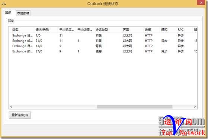The width and height of the screenshot is (208, 139).
Task: Click the 异步 notification cell in the 71/0 row
Action: point(164,41)
